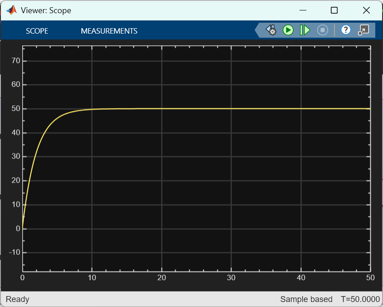The image size is (383, 307).
Task: Click the dock/undock scope window icon
Action: click(363, 30)
